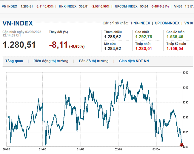Click the red down-arrow marker at chart end

click(181, 145)
